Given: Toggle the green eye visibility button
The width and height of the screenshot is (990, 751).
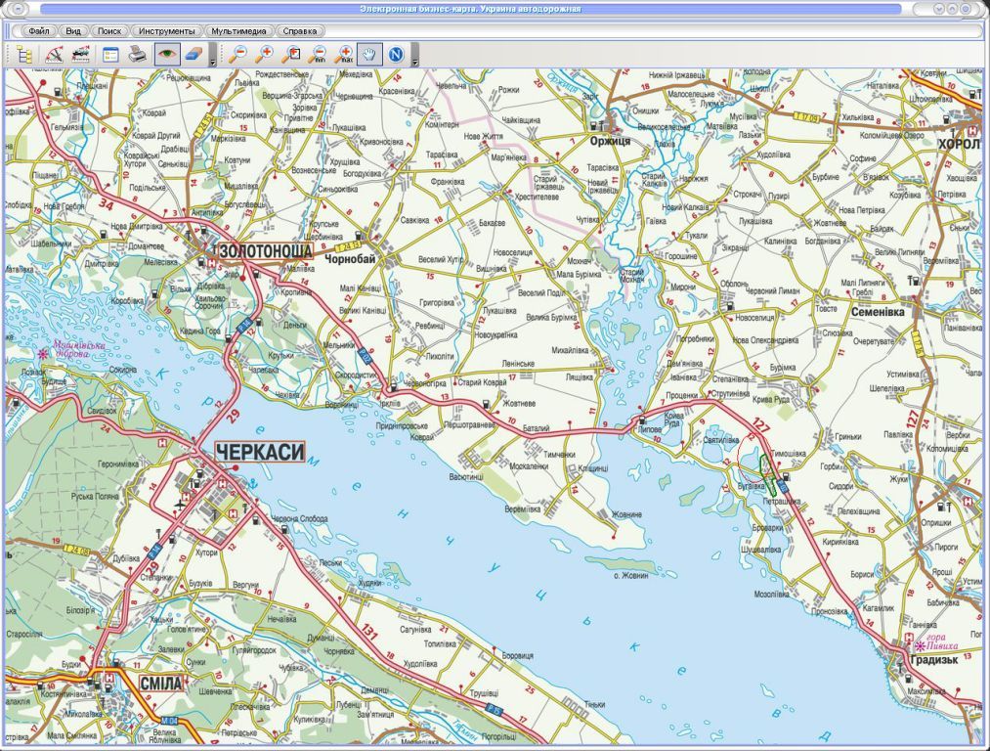Looking at the screenshot, I should pos(167,55).
